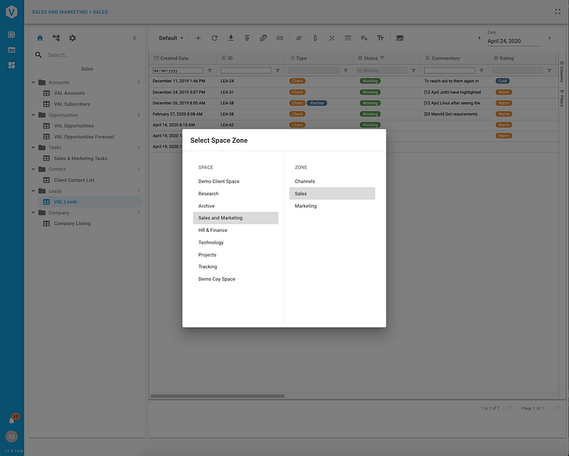569x456 pixels.
Task: Click the download icon in toolbar
Action: tap(231, 38)
